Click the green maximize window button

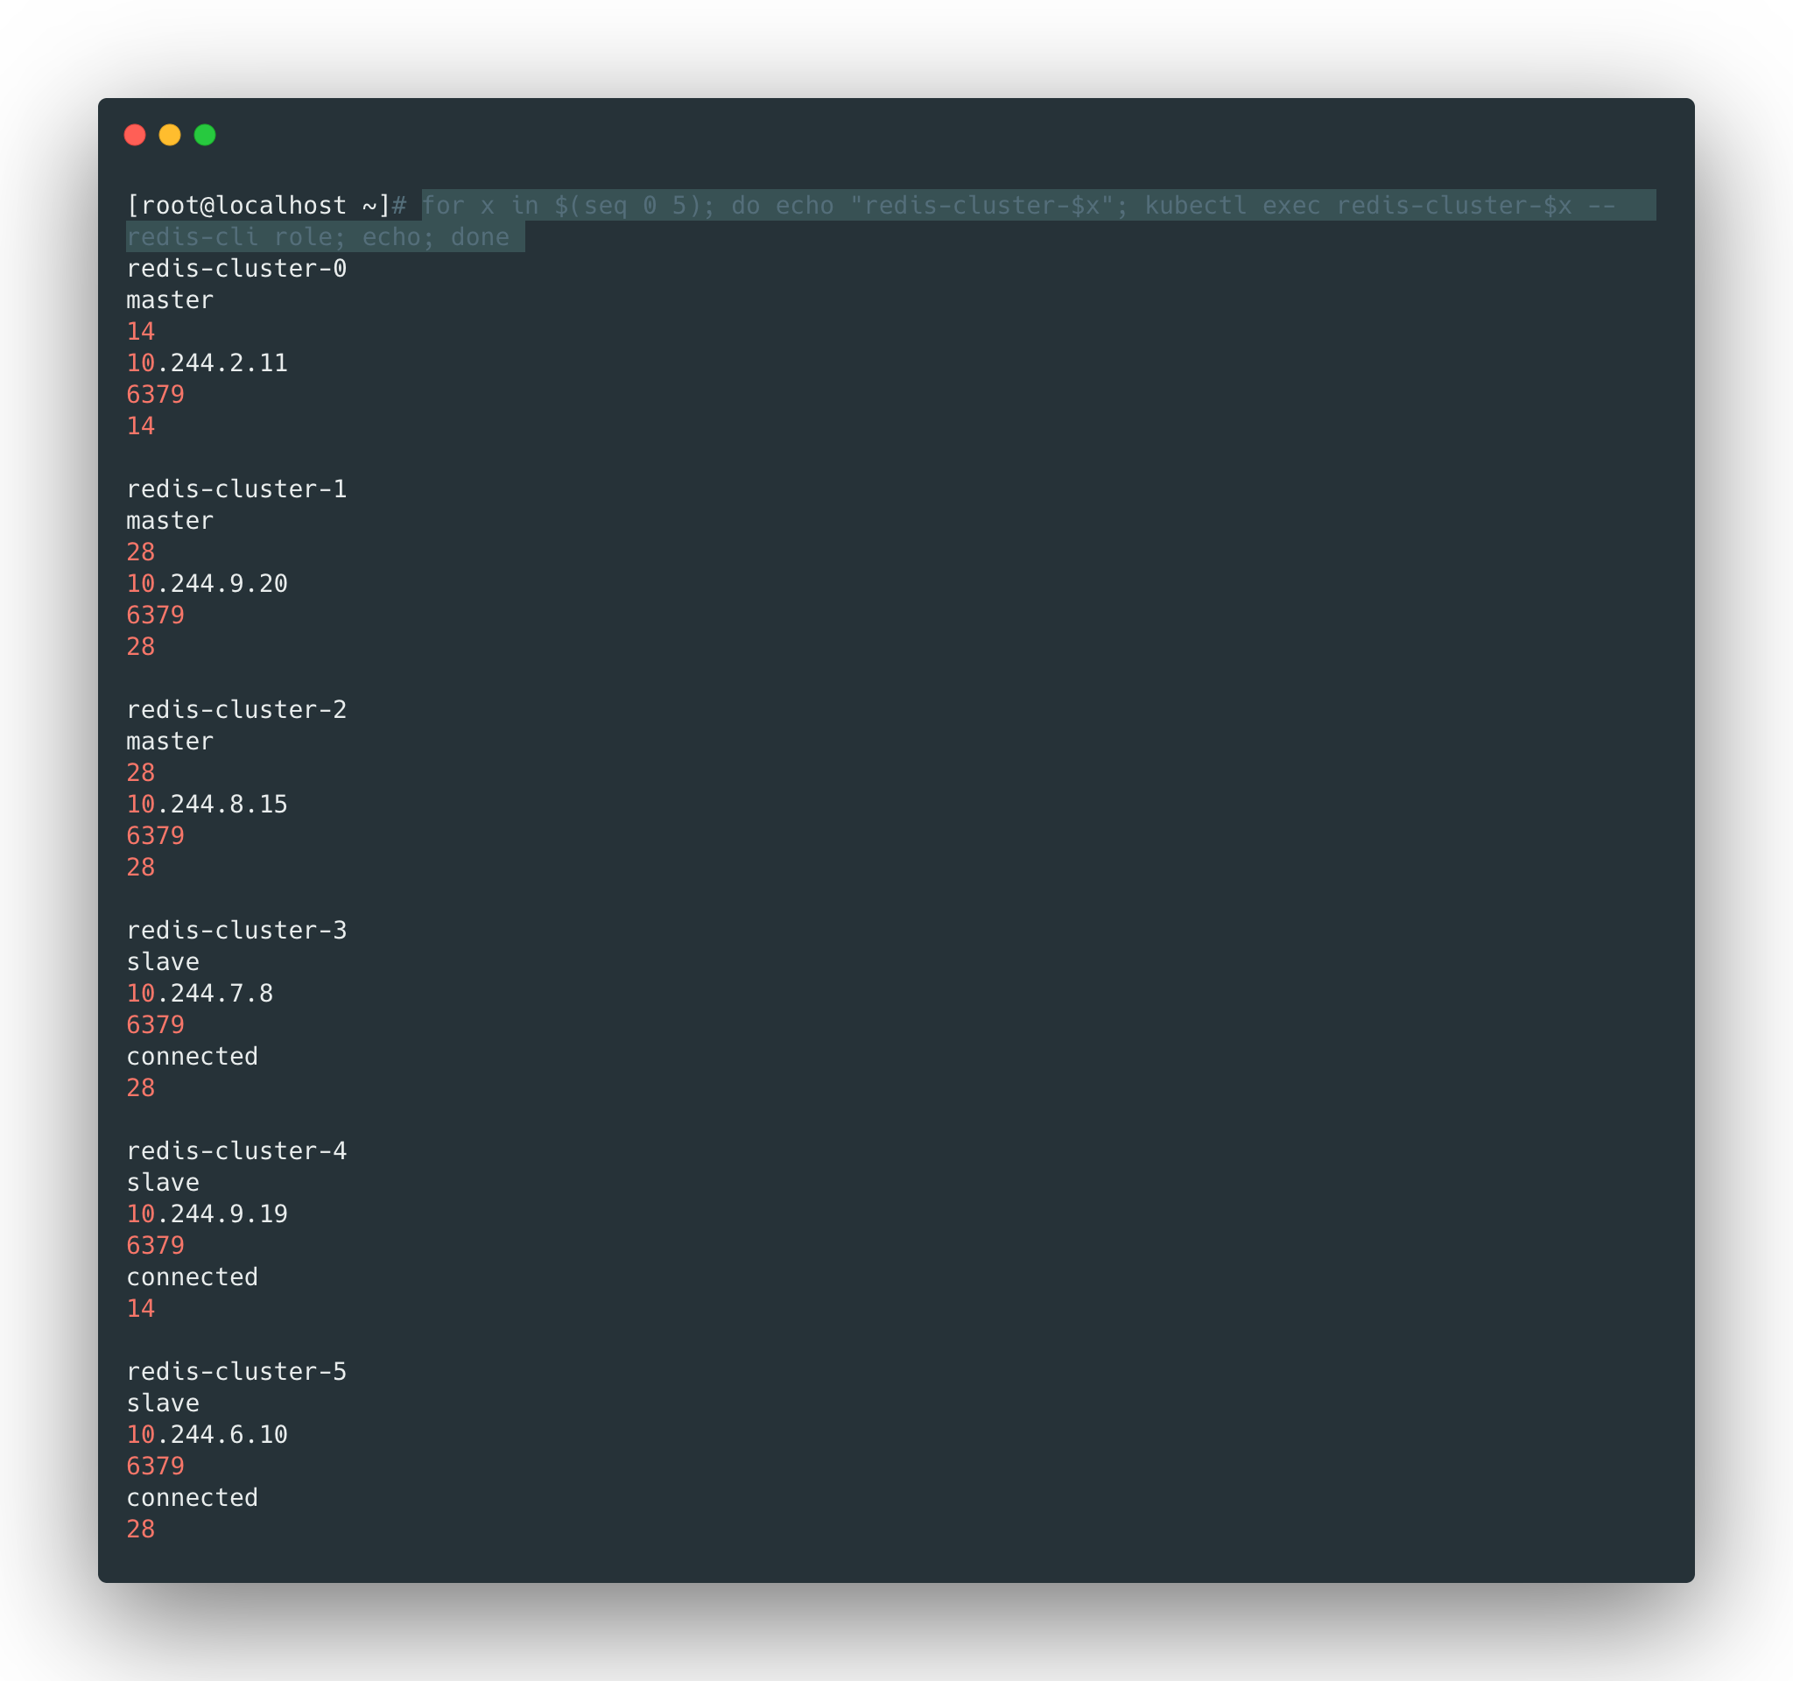tap(205, 136)
